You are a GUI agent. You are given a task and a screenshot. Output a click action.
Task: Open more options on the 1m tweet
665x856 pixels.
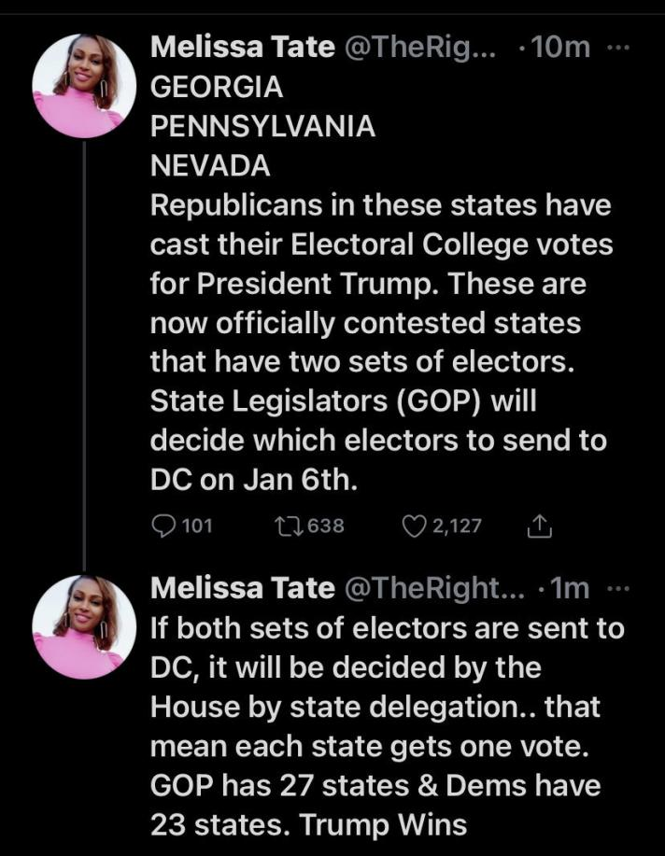pyautogui.click(x=619, y=587)
